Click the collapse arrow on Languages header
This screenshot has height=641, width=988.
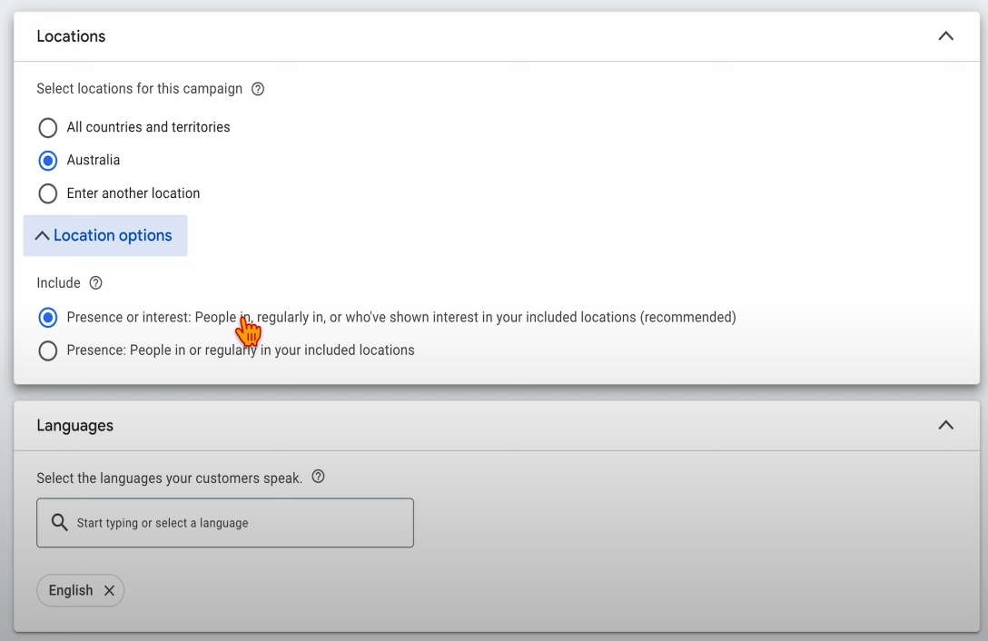pos(945,425)
